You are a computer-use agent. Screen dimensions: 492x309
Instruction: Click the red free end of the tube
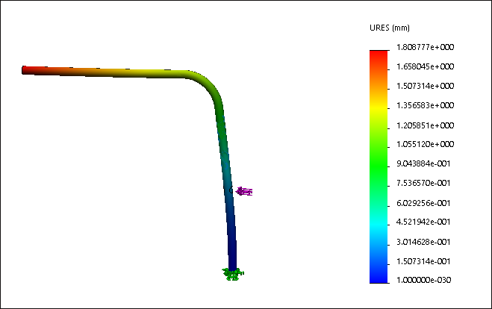pos(25,70)
